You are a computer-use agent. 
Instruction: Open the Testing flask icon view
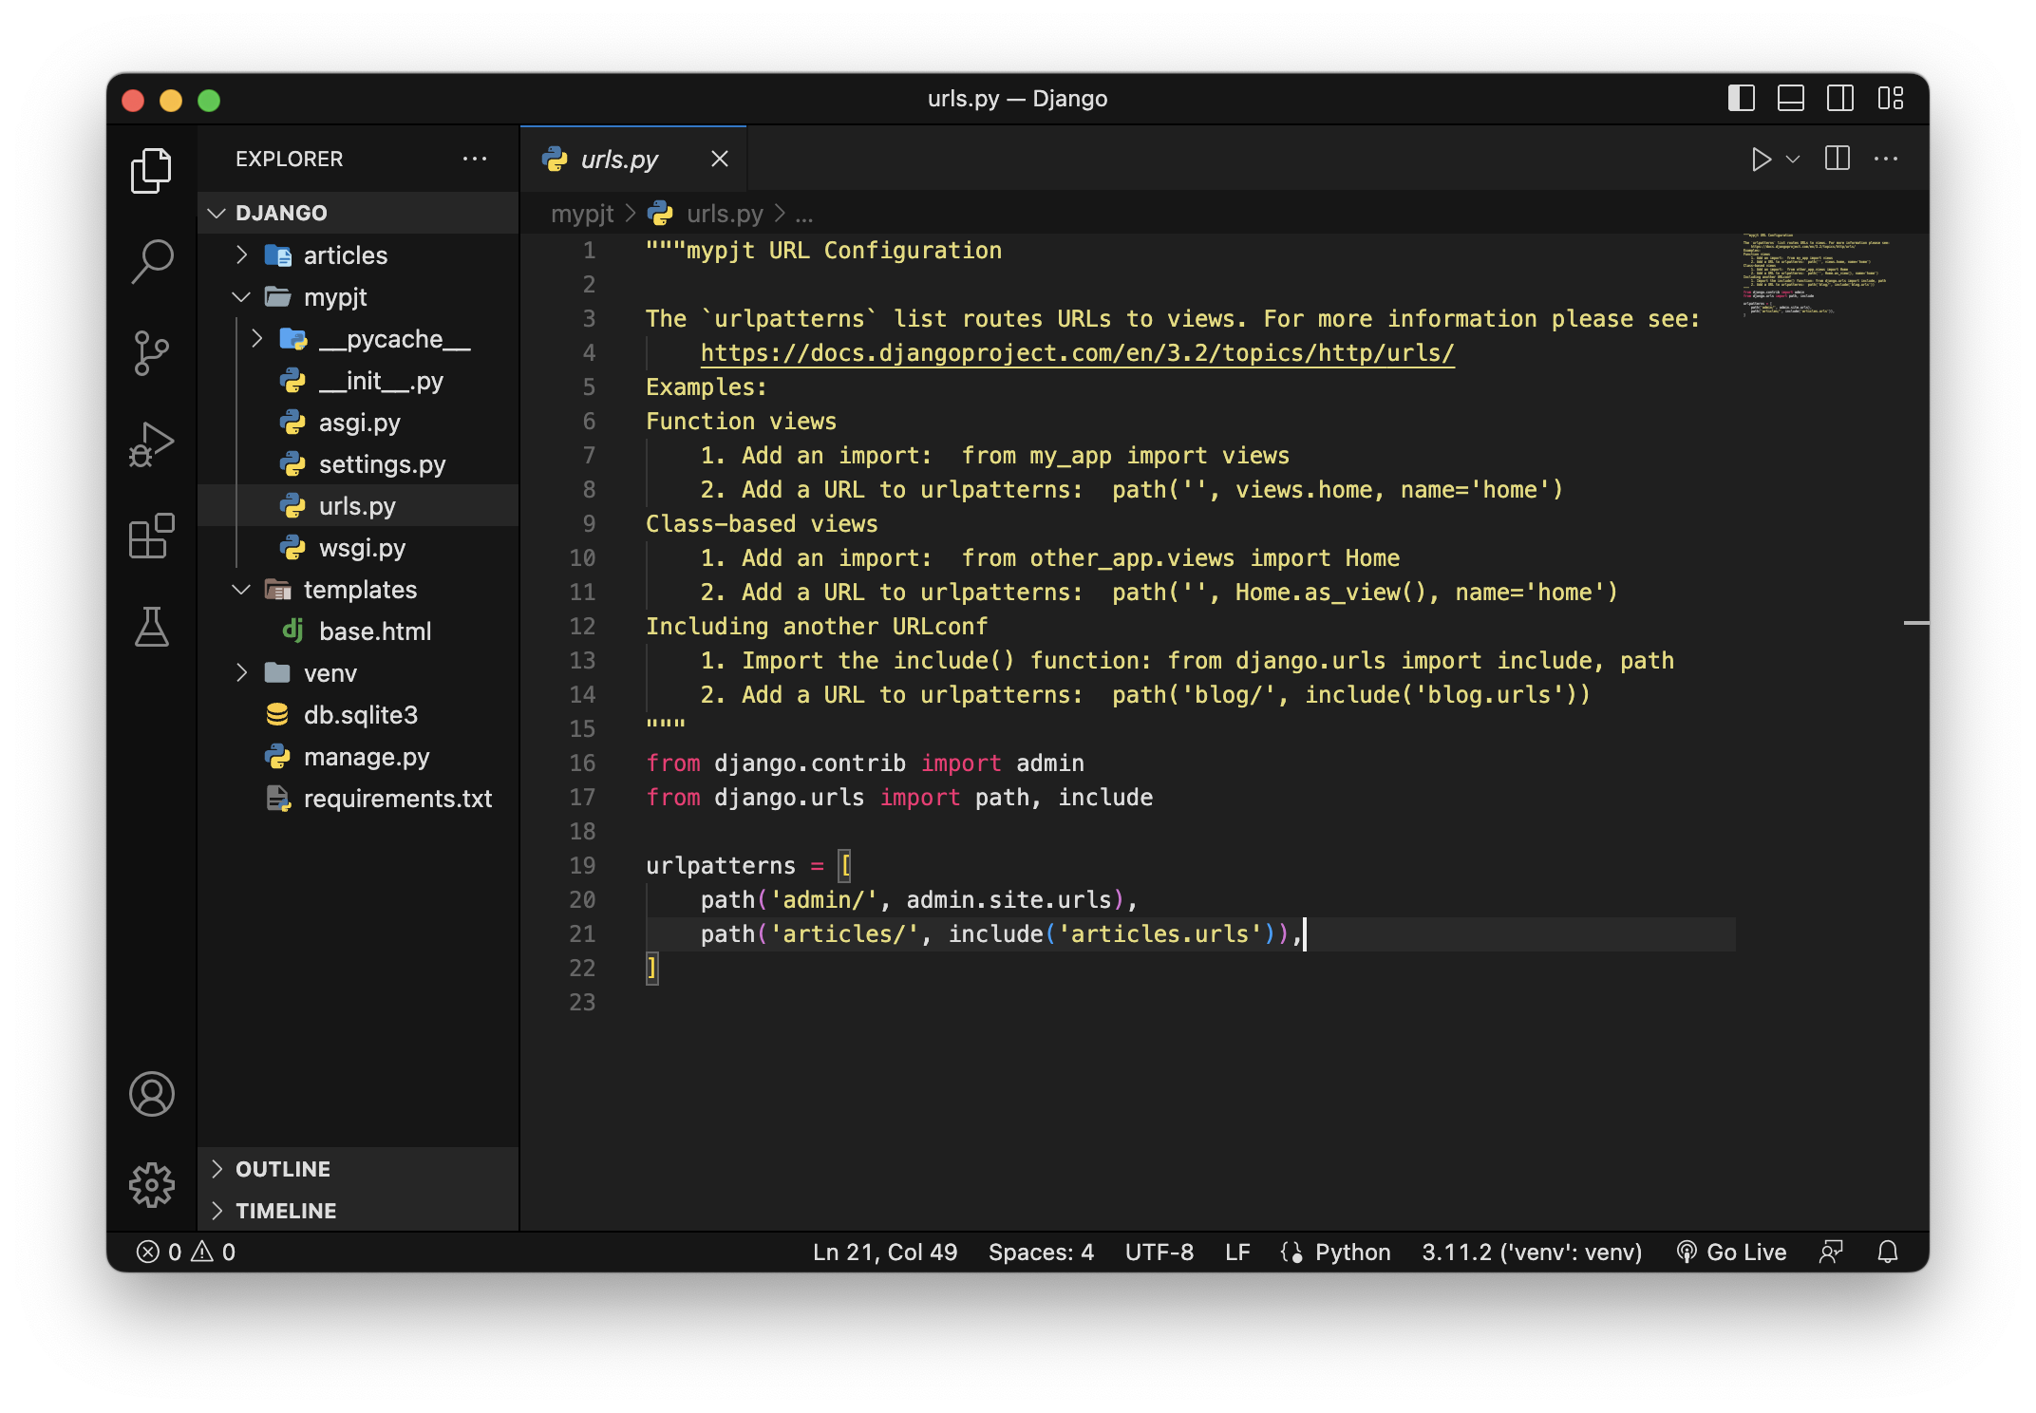(x=152, y=628)
